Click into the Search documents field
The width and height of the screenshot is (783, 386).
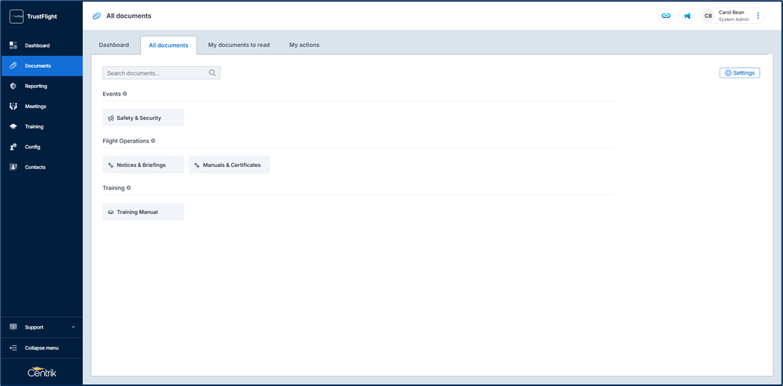coord(155,73)
